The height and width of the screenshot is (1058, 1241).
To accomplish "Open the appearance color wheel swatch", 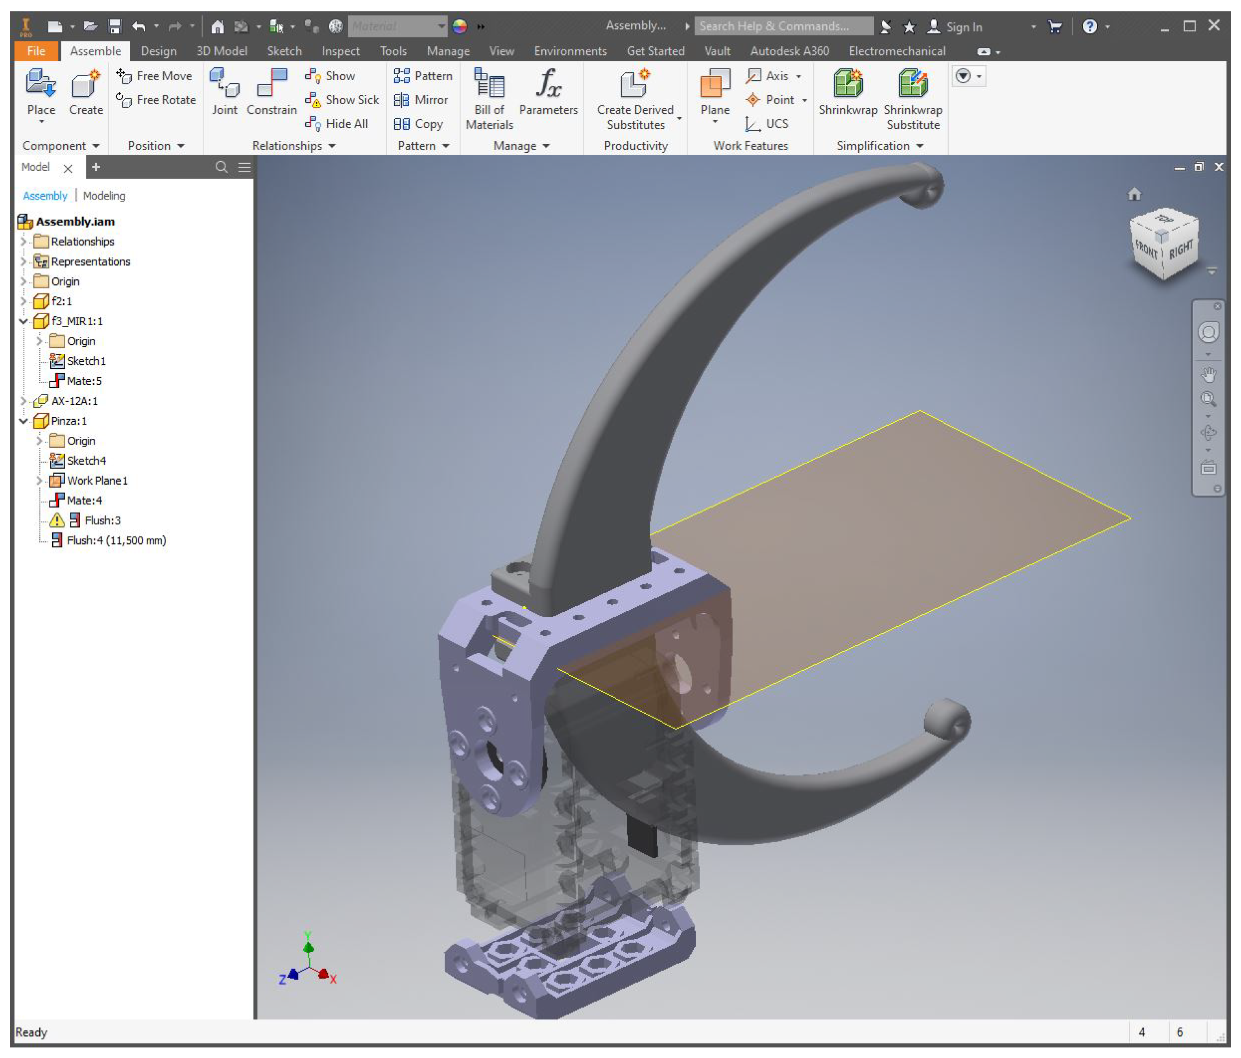I will 459,26.
